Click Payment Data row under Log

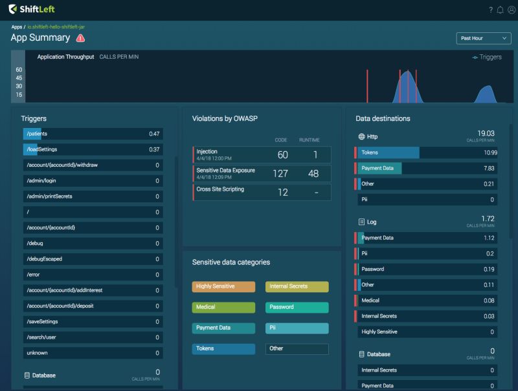click(x=426, y=238)
